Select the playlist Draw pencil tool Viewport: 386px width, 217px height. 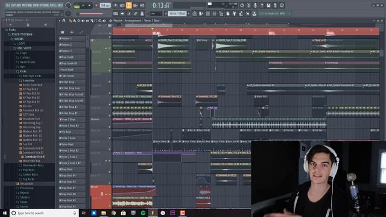tap(71, 21)
